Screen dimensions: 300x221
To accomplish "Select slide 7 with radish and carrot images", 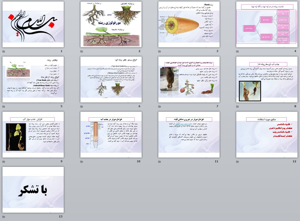I will click(189, 80).
